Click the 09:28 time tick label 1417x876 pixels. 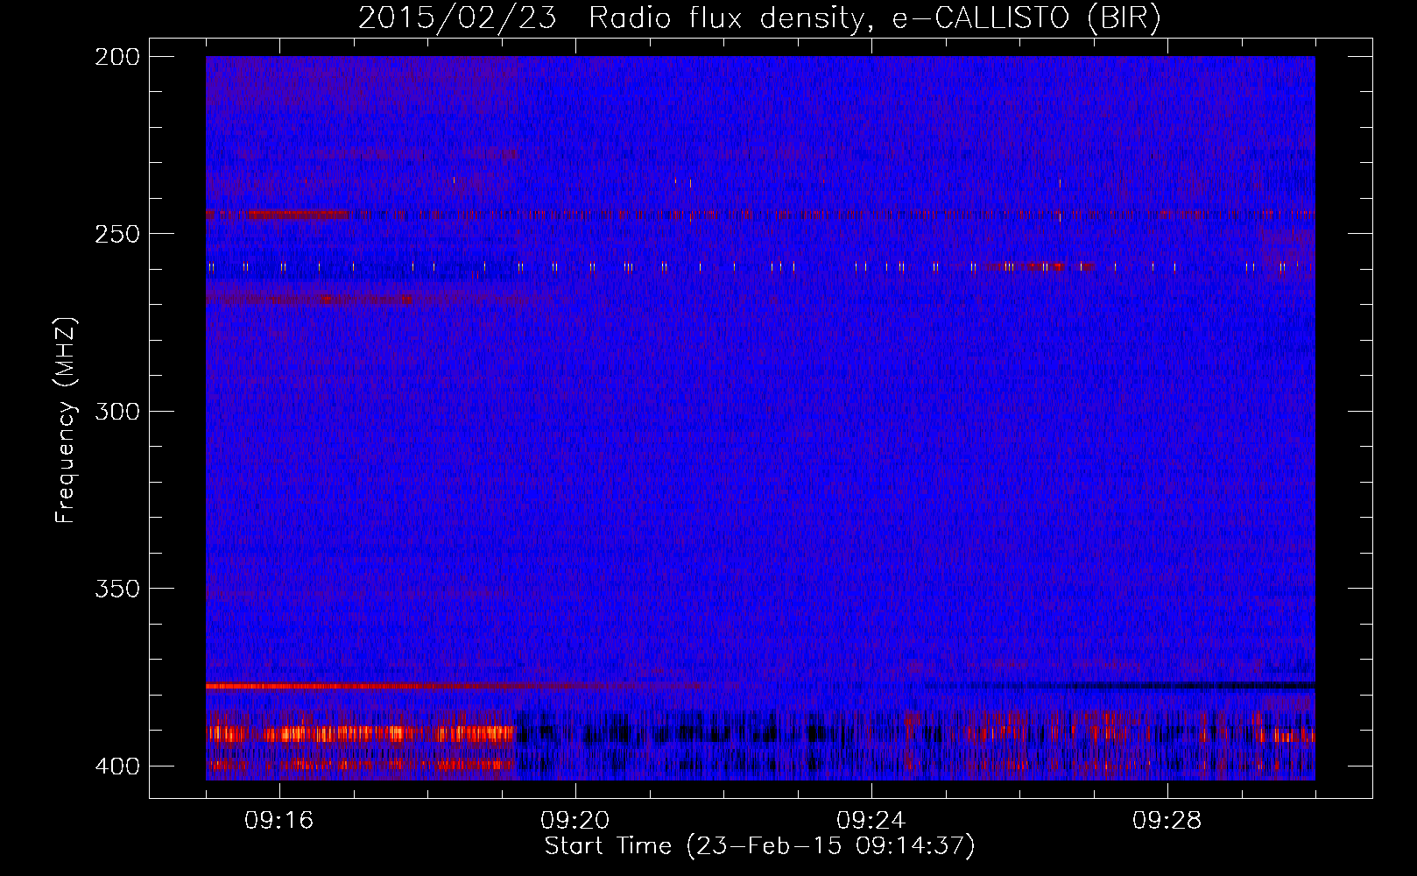click(1167, 821)
